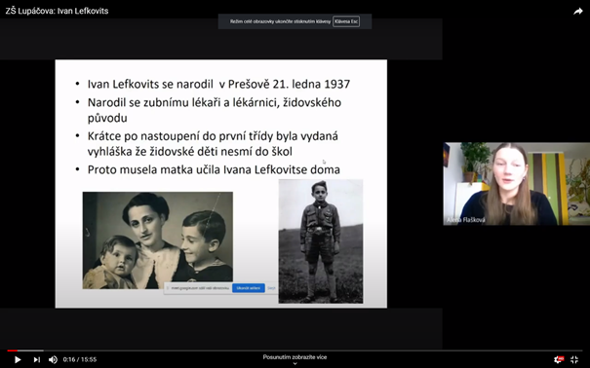Click the mother and children photo
The image size is (590, 368).
(x=158, y=240)
